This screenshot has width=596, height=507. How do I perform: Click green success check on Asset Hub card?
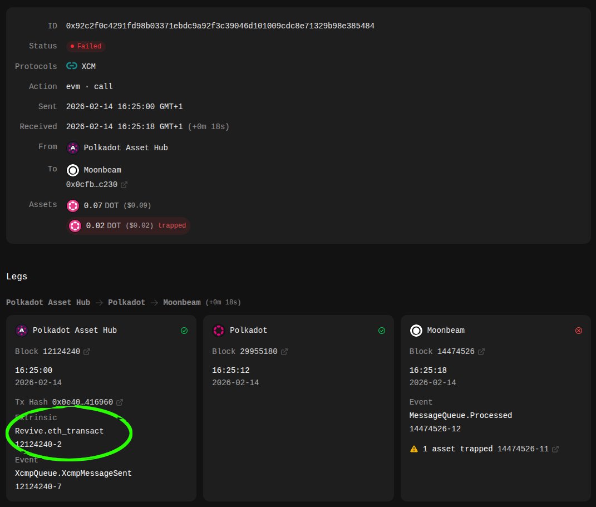point(184,331)
